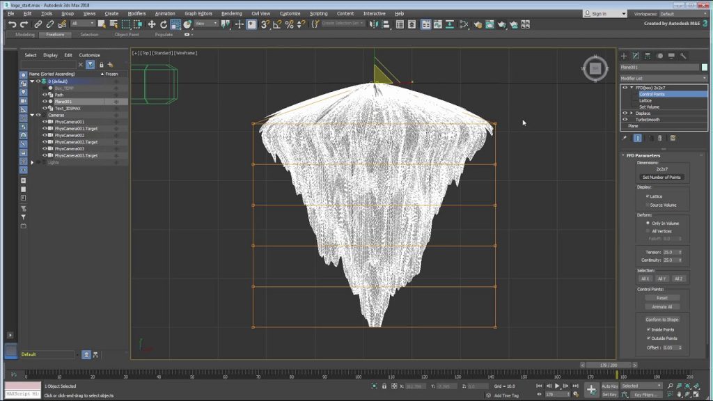Open the Utilities tab wrench icon

point(684,55)
